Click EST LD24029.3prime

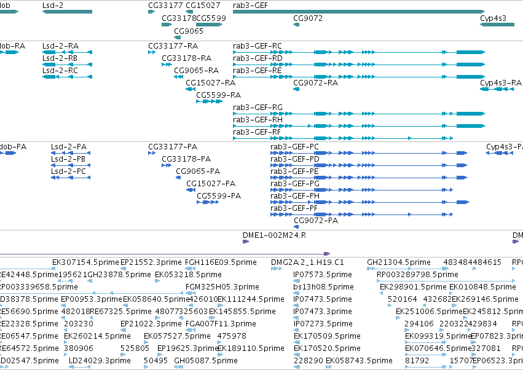[x=100, y=361]
